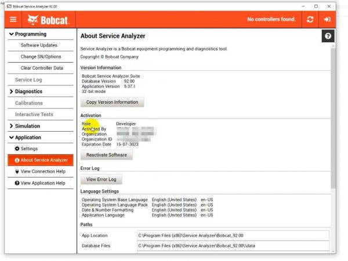Click the app icon in title bar

tap(9, 6)
